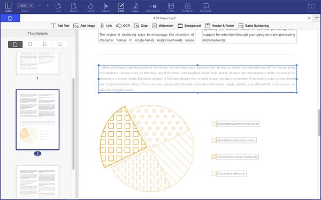
Task: Increase zoom with the plus button
Action: tap(48, 6)
